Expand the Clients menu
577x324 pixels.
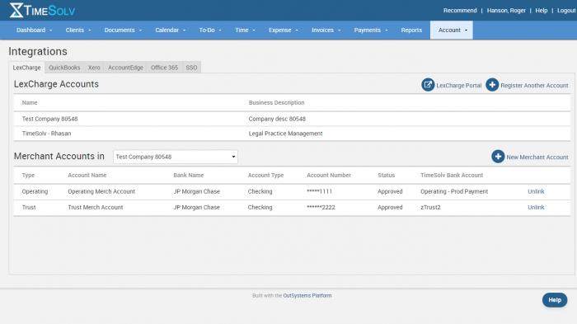click(x=78, y=31)
